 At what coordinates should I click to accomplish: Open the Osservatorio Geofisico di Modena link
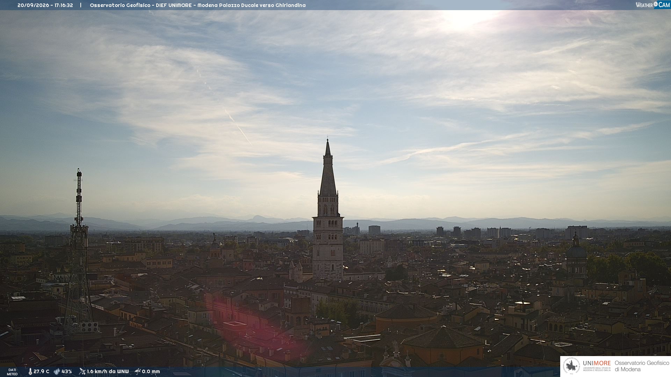642,366
